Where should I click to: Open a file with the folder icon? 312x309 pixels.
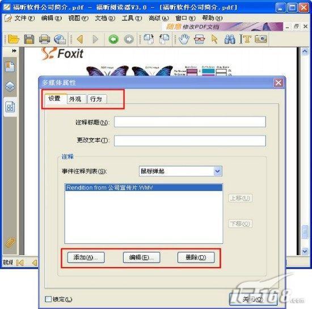(x=13, y=39)
